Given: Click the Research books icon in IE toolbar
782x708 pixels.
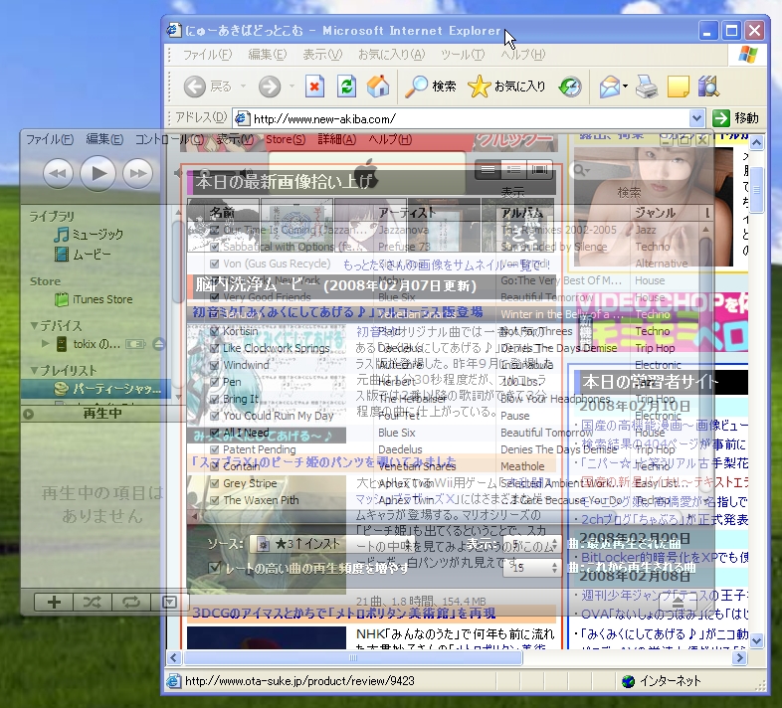Looking at the screenshot, I should pyautogui.click(x=708, y=87).
